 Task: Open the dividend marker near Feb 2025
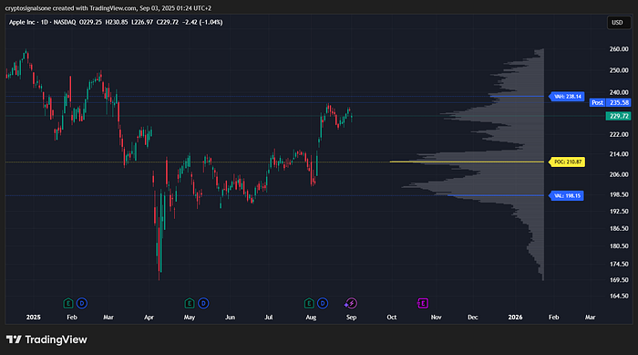(x=82, y=303)
